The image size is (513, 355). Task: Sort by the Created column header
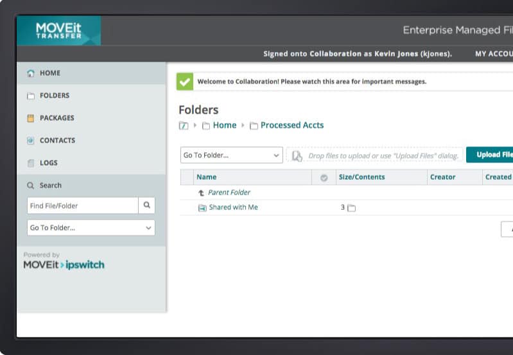pyautogui.click(x=498, y=177)
